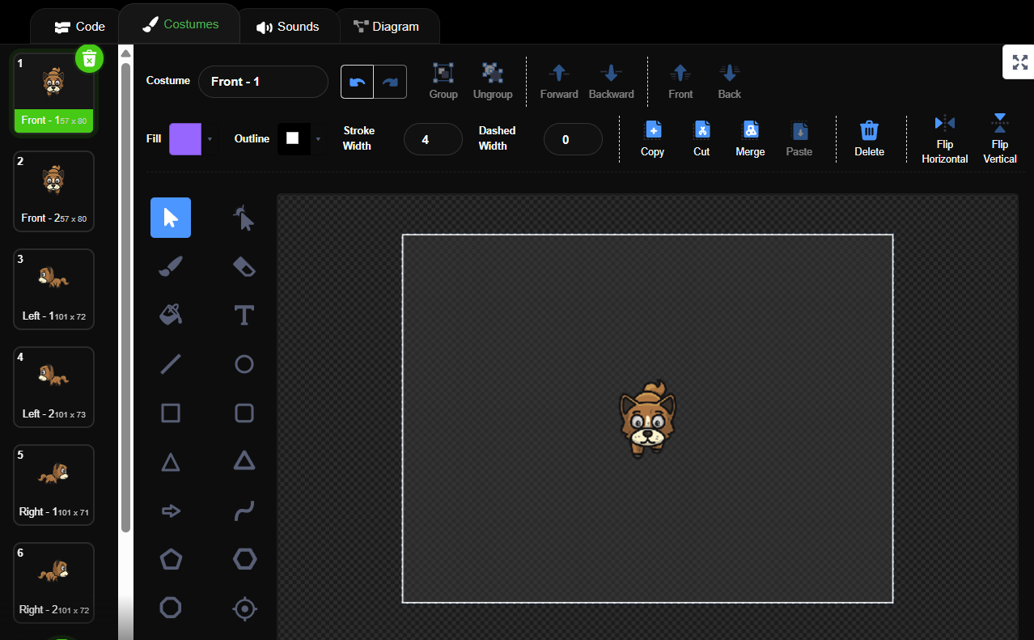Open the Sounds tab
The width and height of the screenshot is (1034, 640).
(x=287, y=27)
